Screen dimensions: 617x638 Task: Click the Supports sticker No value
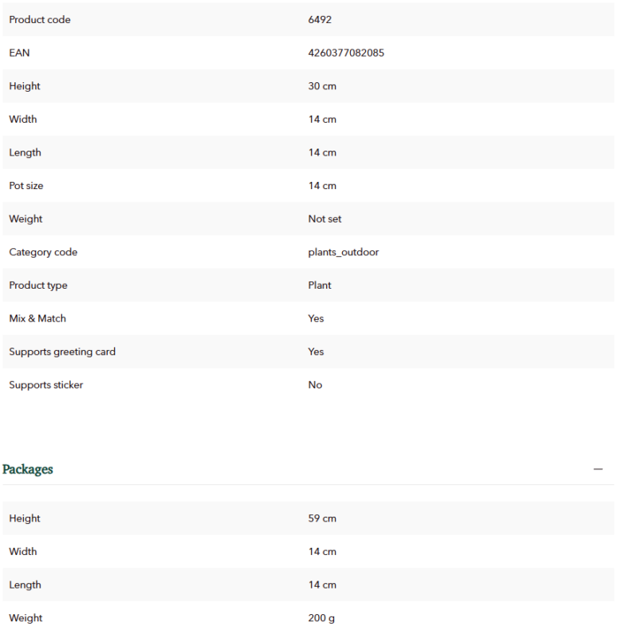[315, 385]
